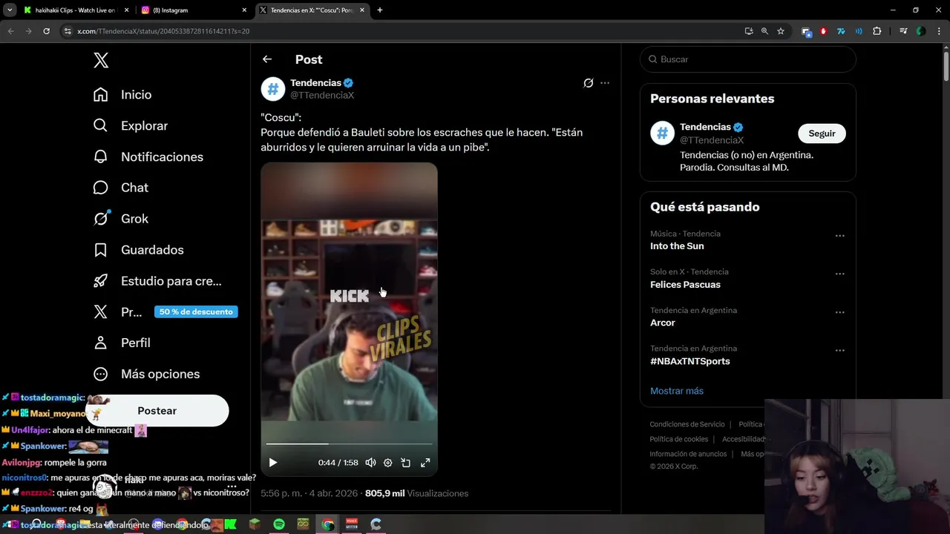Open Minecraft from the taskbar
Image resolution: width=950 pixels, height=534 pixels.
coord(255,524)
